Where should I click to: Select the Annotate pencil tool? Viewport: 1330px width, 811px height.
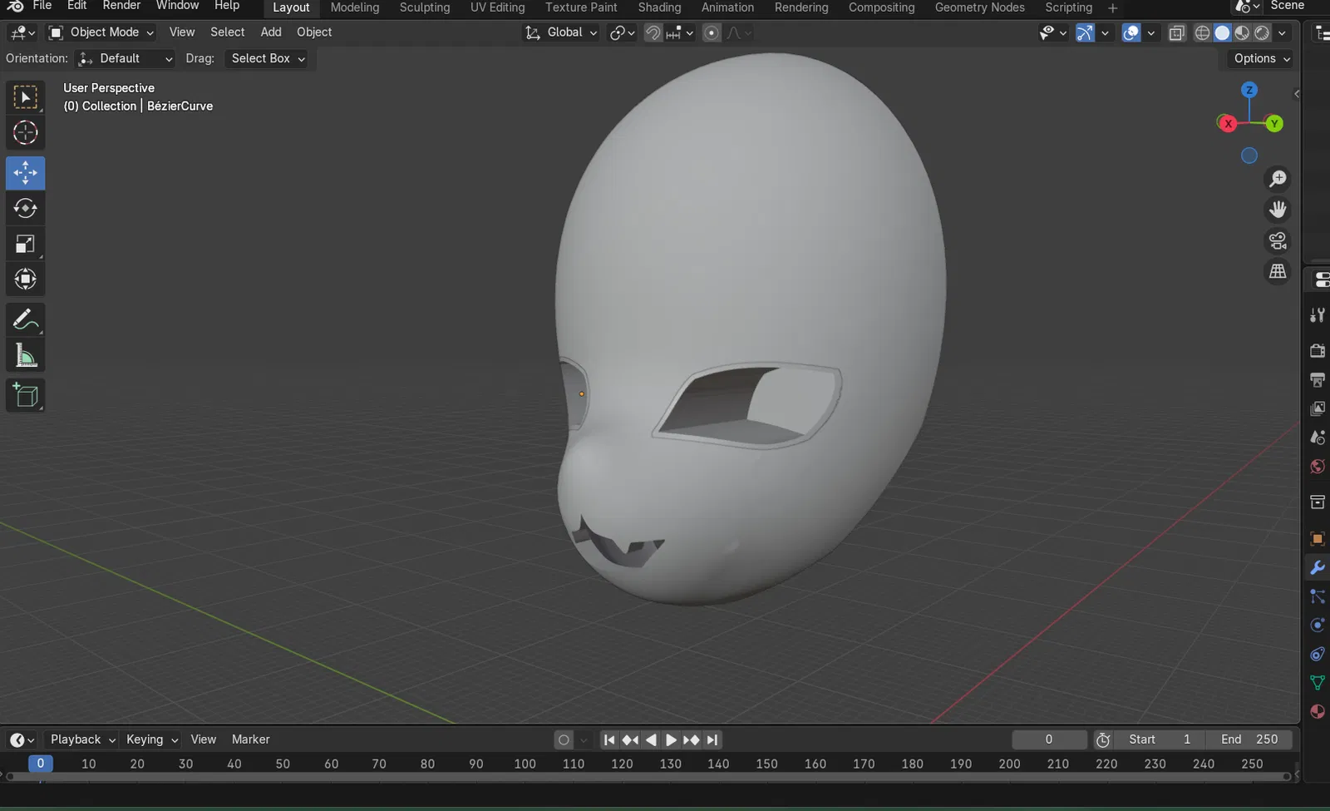(x=25, y=319)
